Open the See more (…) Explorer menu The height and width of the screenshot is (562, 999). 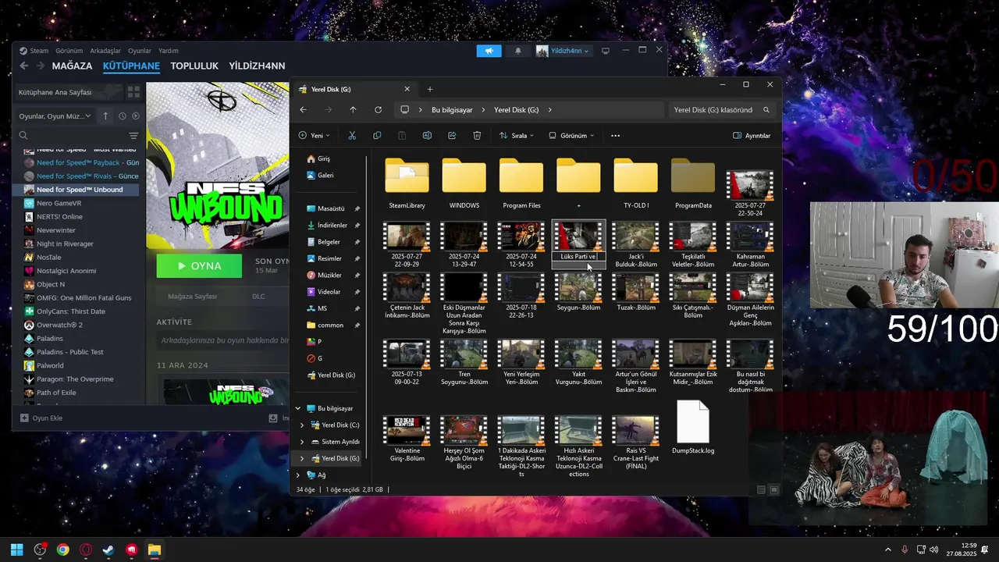point(615,135)
